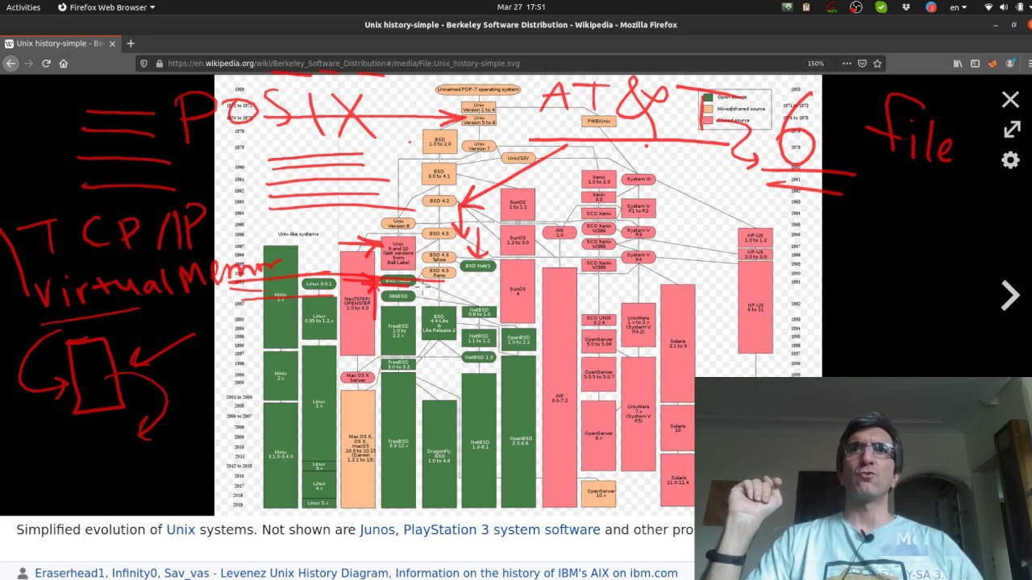Toggle fullscreen in the media viewer
This screenshot has width=1032, height=580.
pos(1011,130)
